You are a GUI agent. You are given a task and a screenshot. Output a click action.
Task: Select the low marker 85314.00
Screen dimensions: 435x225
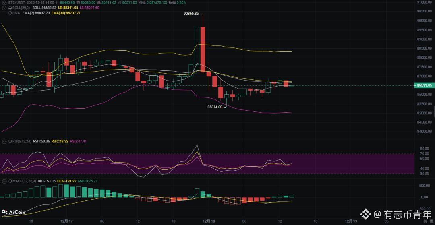pos(214,107)
